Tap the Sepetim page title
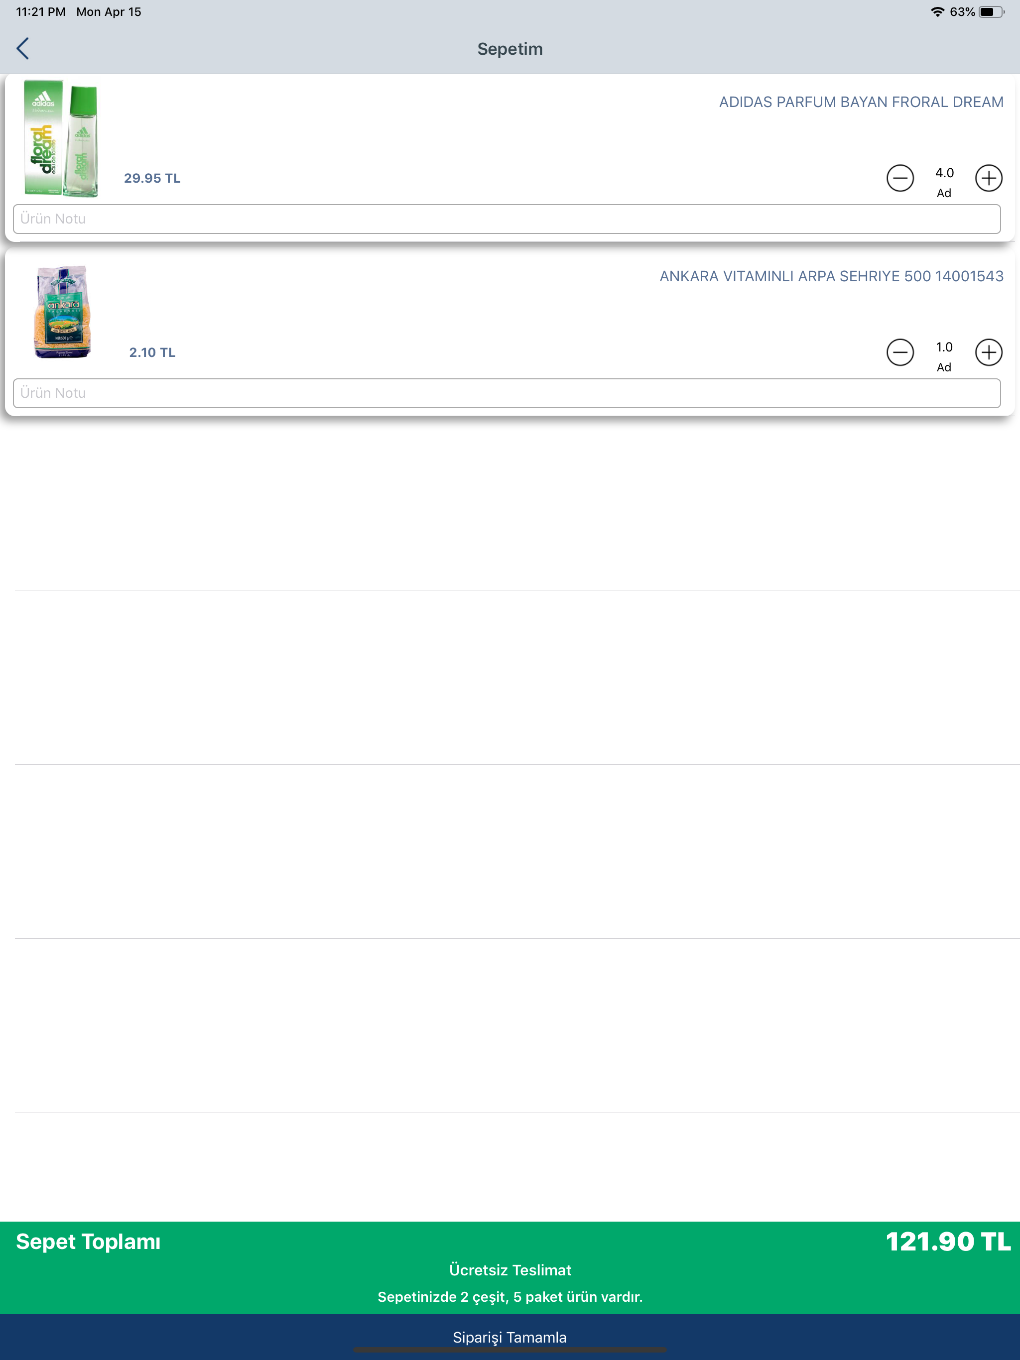 (510, 49)
